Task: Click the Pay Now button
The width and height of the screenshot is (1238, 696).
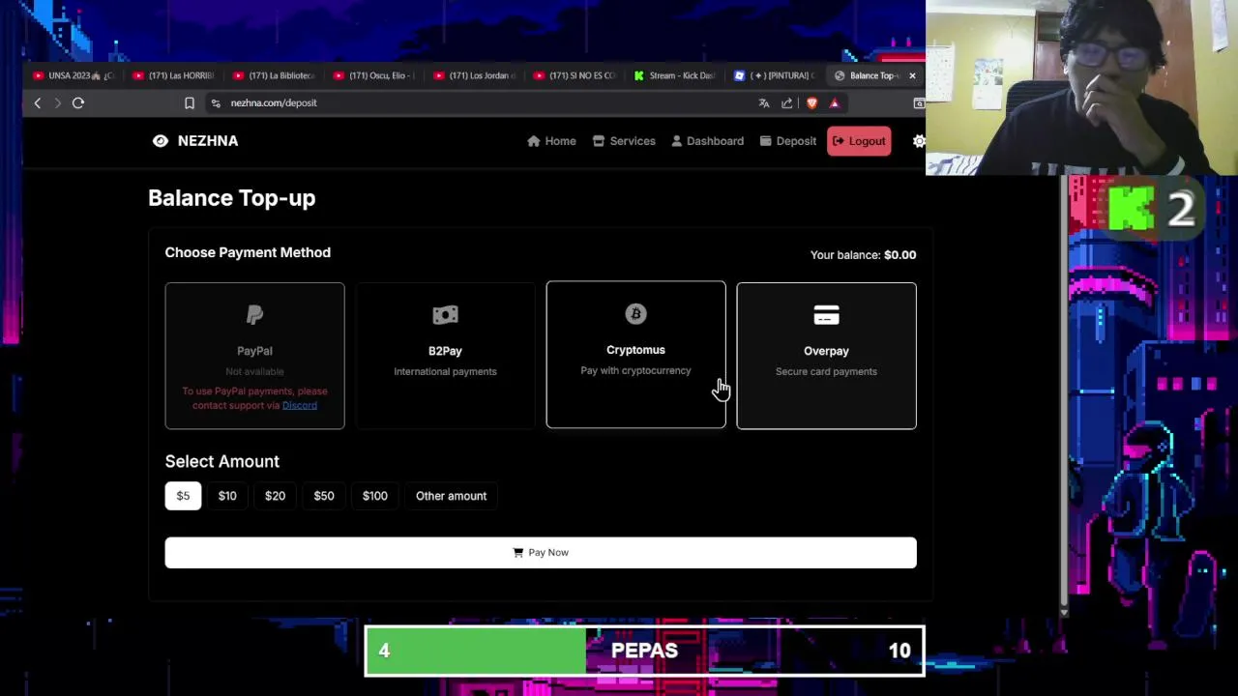Action: coord(541,553)
